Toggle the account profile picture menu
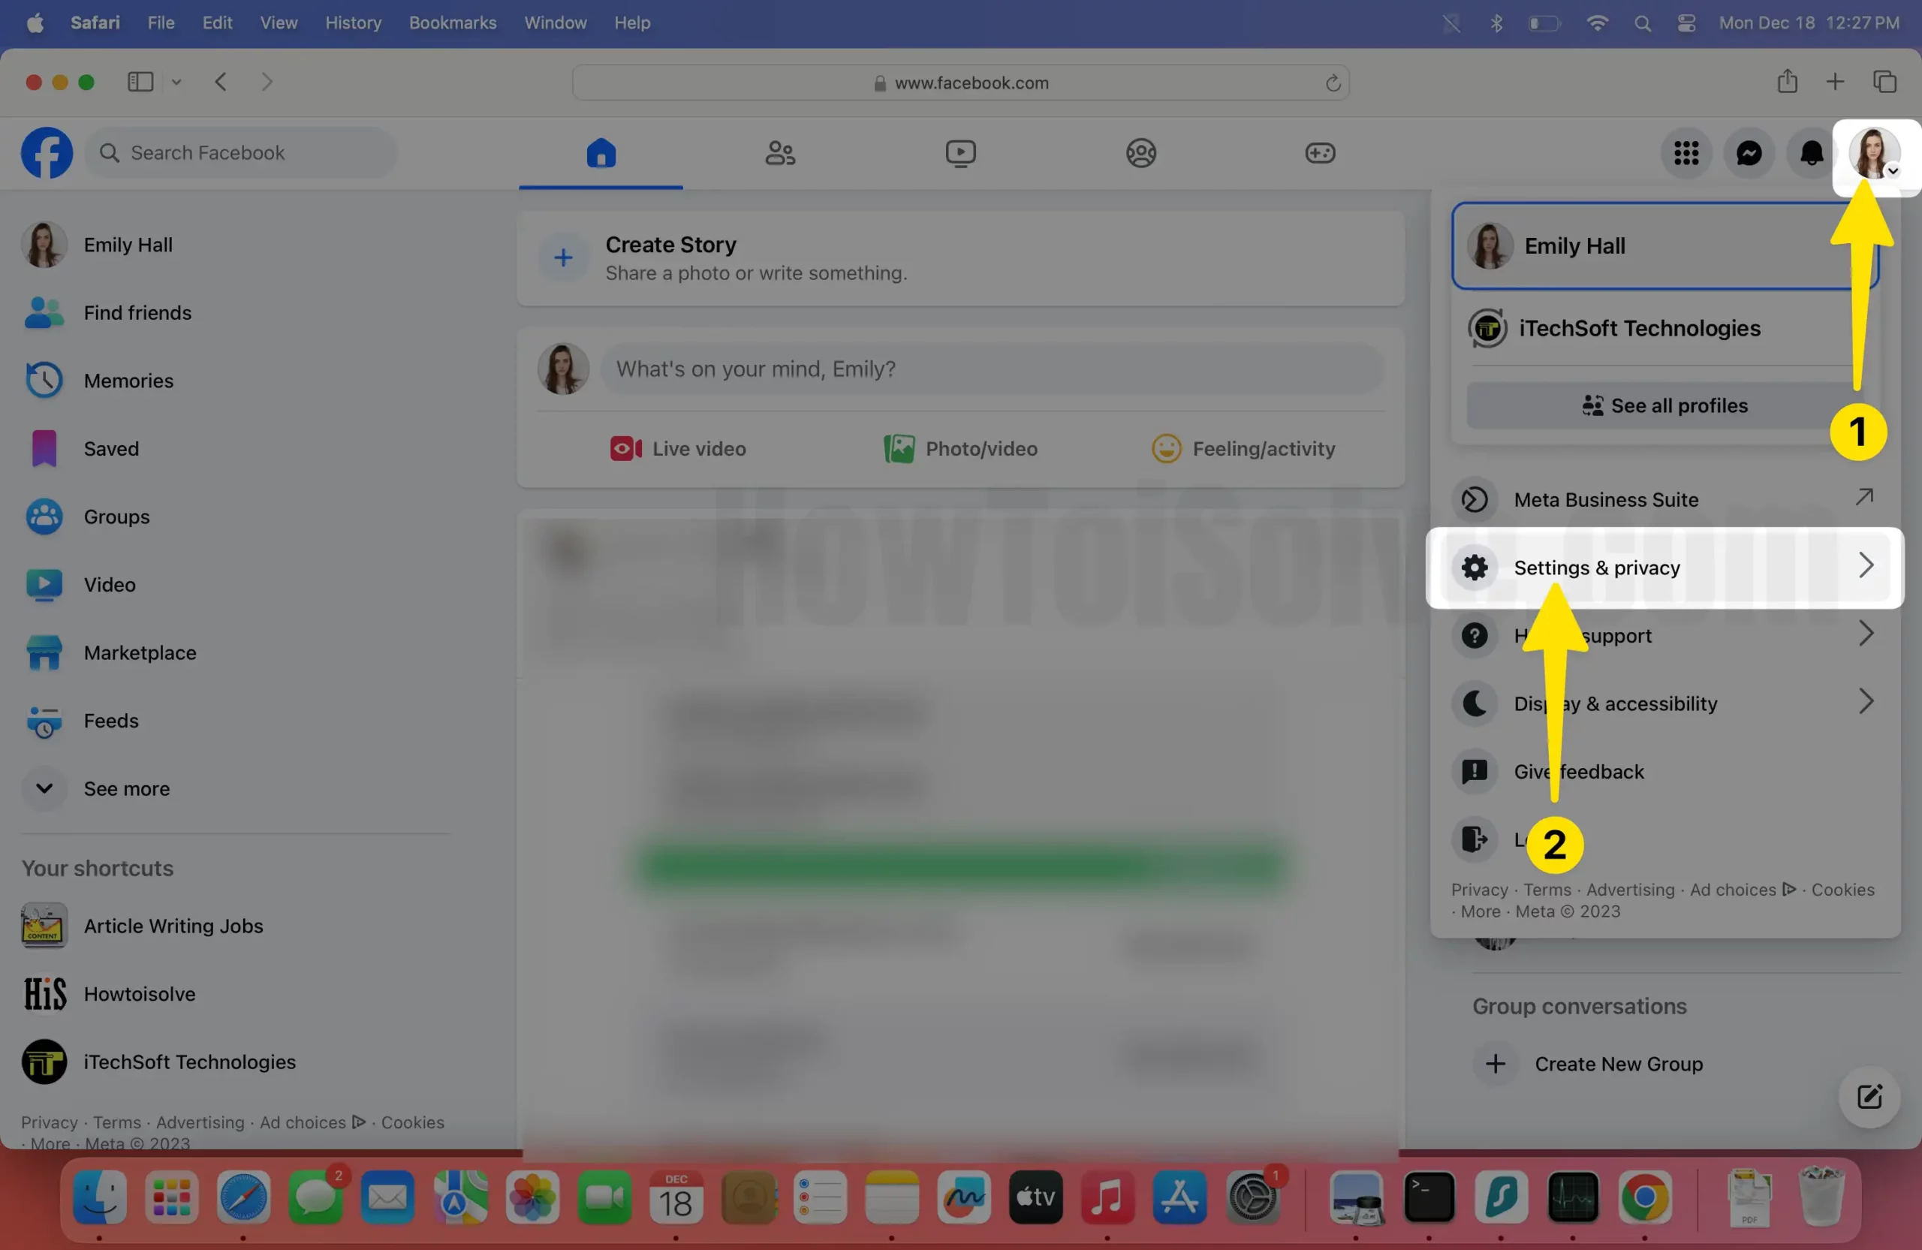Screen dimensions: 1922x1250 tap(1873, 152)
